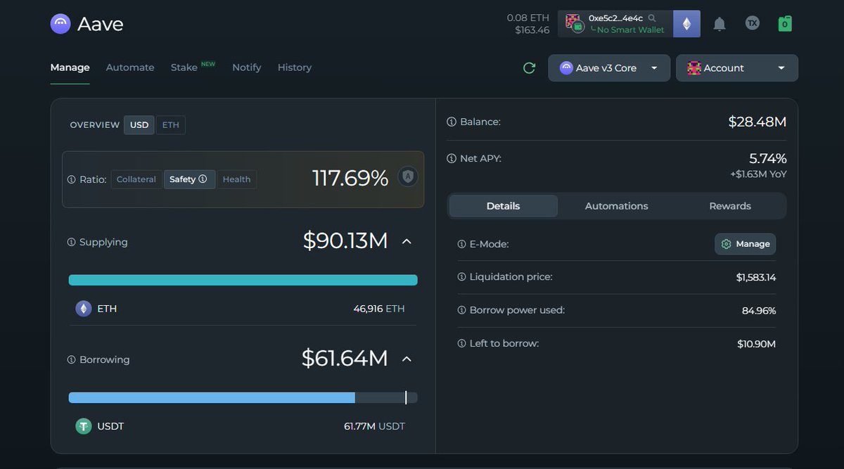Refresh the dashboard data
Viewport: 844px width, 469px height.
pos(529,68)
